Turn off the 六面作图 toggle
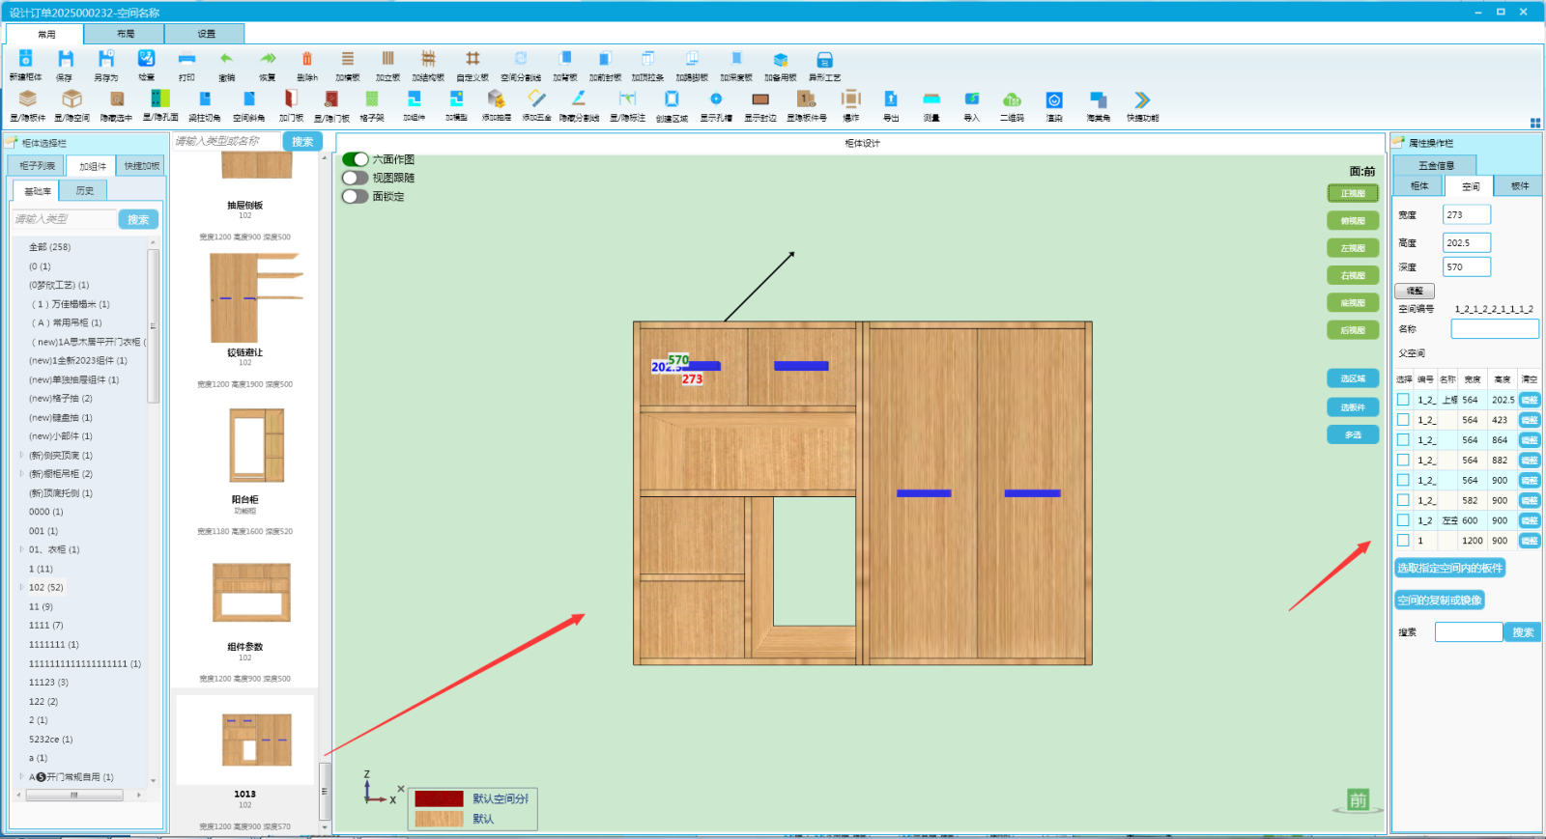The image size is (1546, 839). (356, 159)
